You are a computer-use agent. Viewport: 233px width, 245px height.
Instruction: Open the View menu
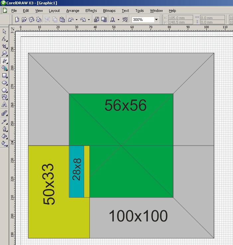(x=39, y=11)
